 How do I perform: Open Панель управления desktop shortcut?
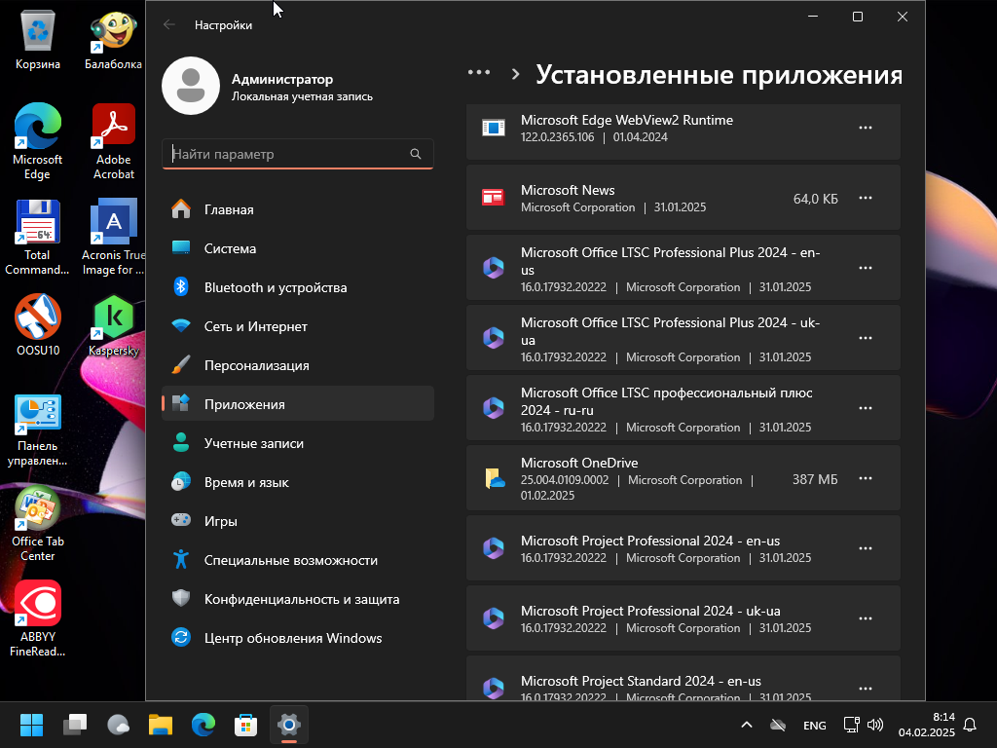click(38, 430)
